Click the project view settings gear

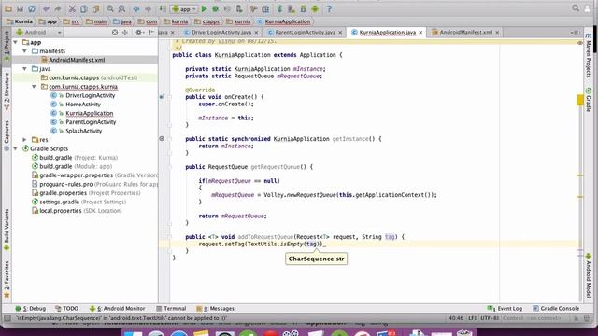tap(139, 33)
